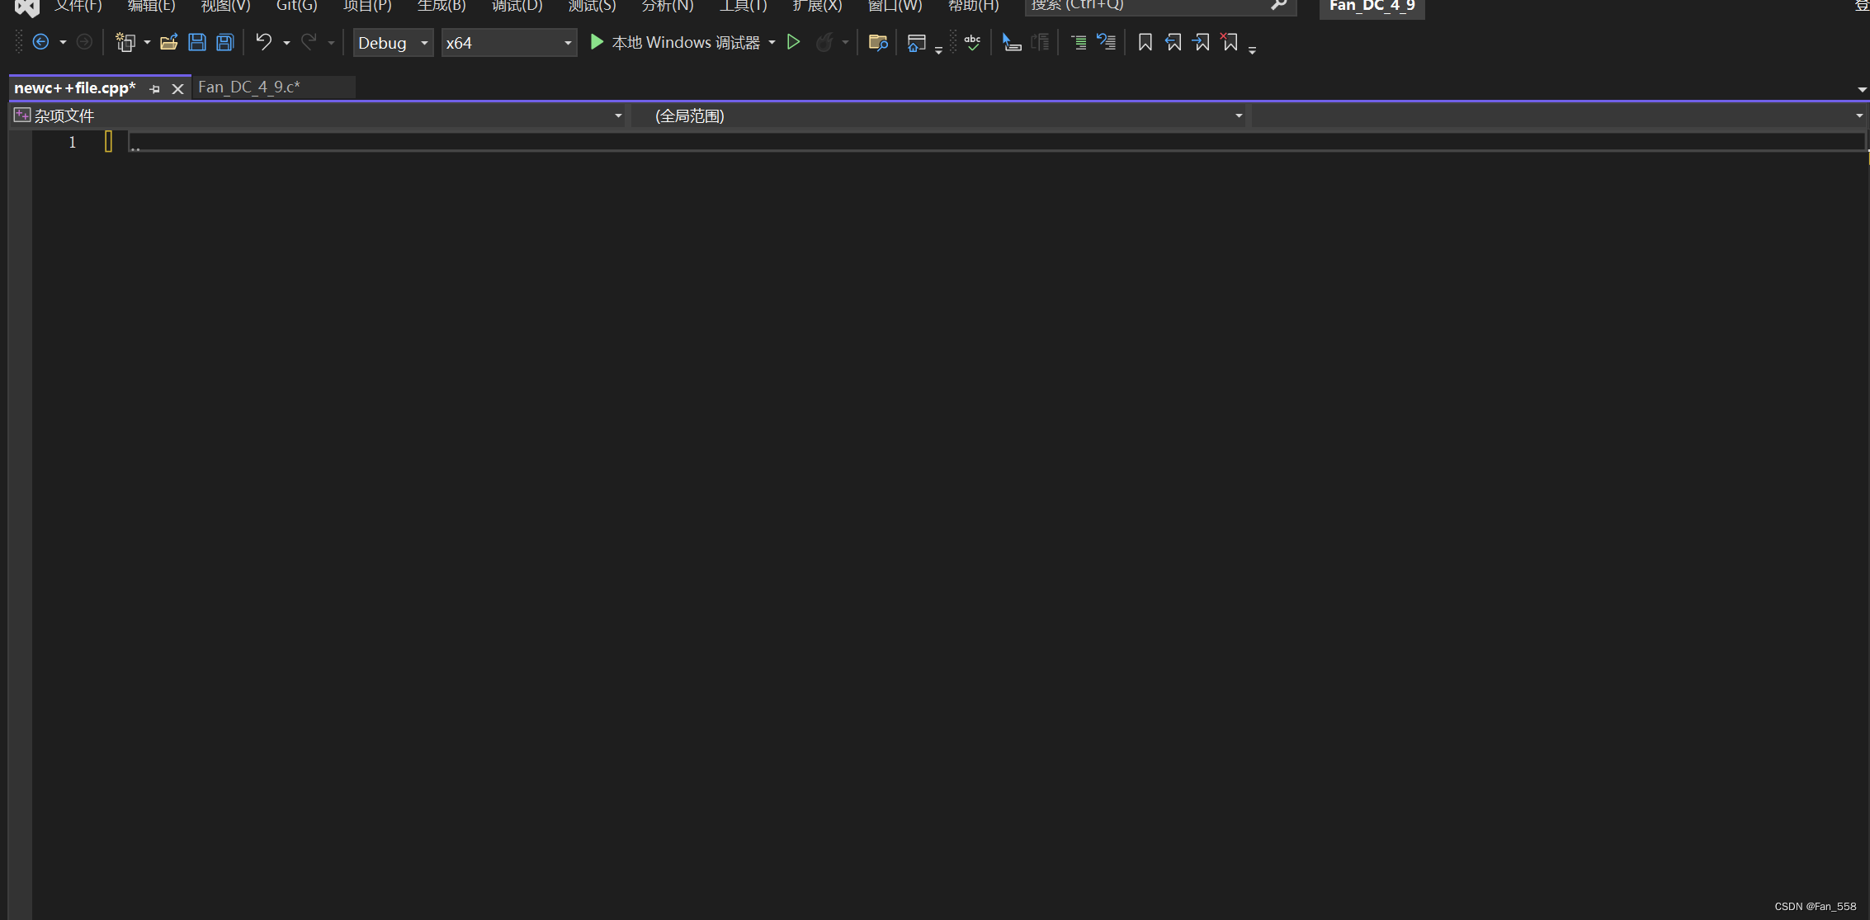Click the Save All double-disk icon
The height and width of the screenshot is (920, 1870).
(x=224, y=42)
